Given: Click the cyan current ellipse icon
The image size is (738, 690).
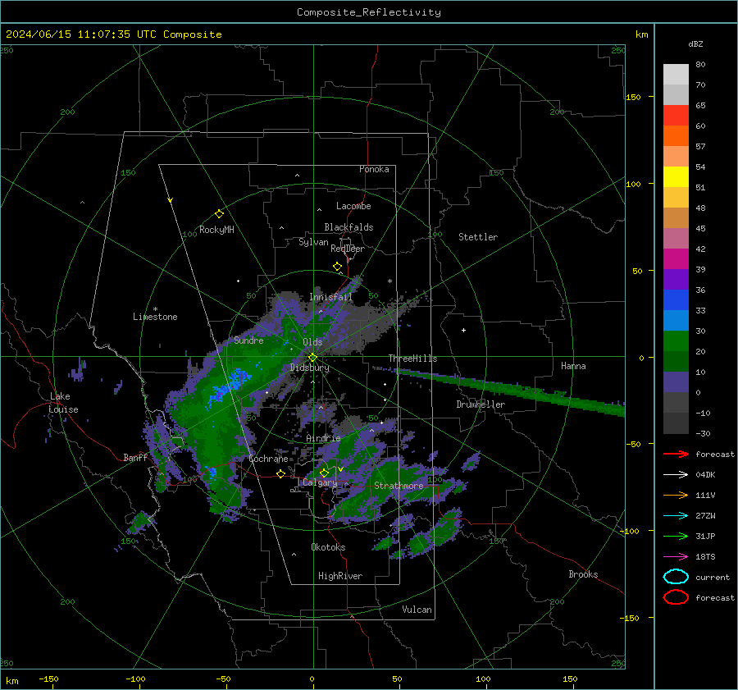Looking at the screenshot, I should 676,577.
